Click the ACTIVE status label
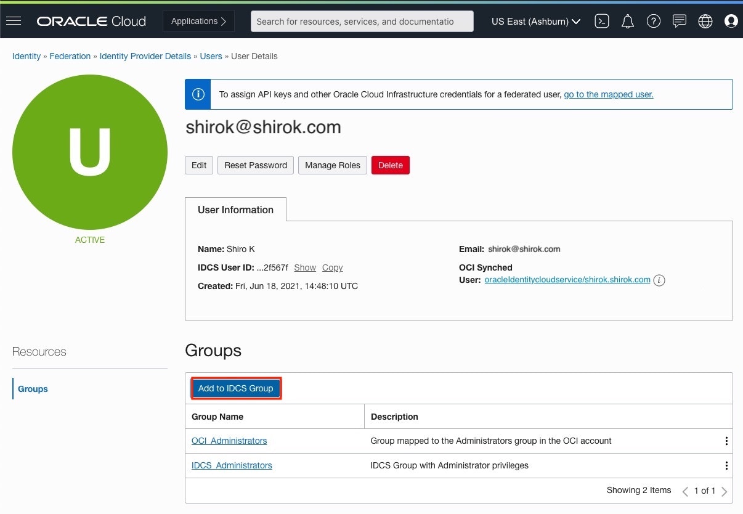Image resolution: width=743 pixels, height=514 pixels. point(90,240)
